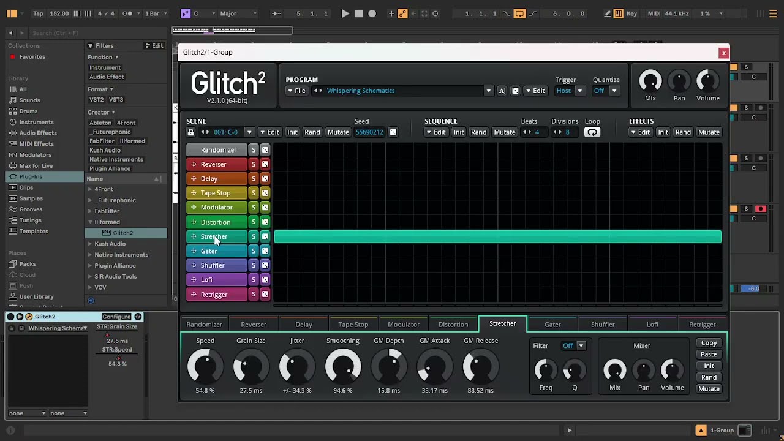Adjust the master Mix knob
Image resolution: width=784 pixels, height=441 pixels.
coord(650,81)
